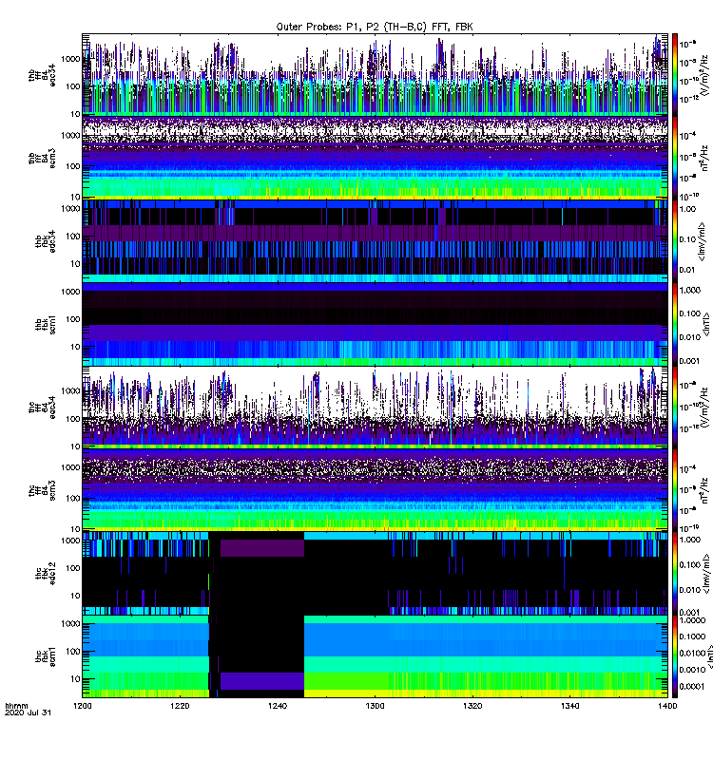Click the thb eac34 spectrogram color bar
This screenshot has width=713, height=760.
tap(674, 75)
